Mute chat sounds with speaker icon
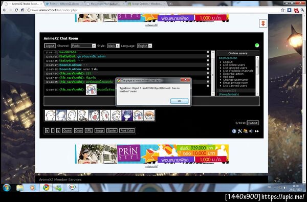307x202 pixels. [251, 131]
